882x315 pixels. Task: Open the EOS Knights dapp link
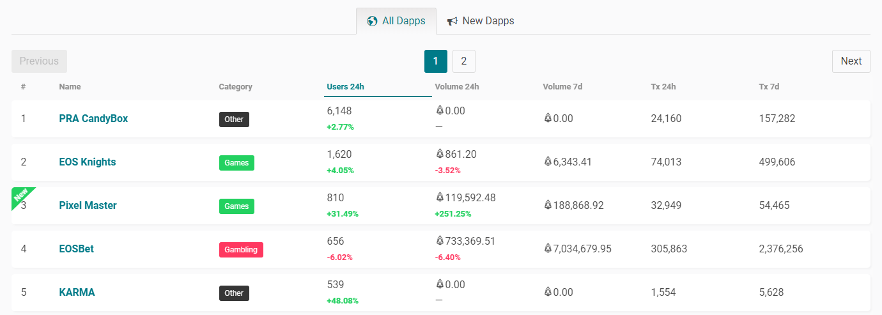[x=88, y=162]
